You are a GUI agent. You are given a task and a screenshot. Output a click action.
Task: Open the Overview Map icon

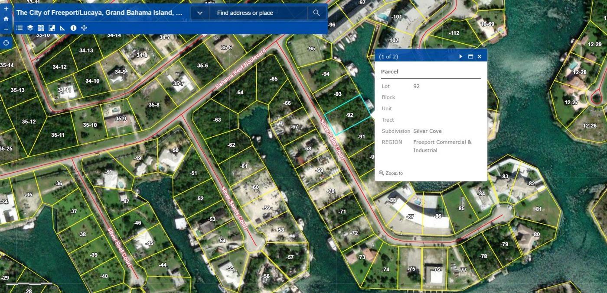pos(52,28)
